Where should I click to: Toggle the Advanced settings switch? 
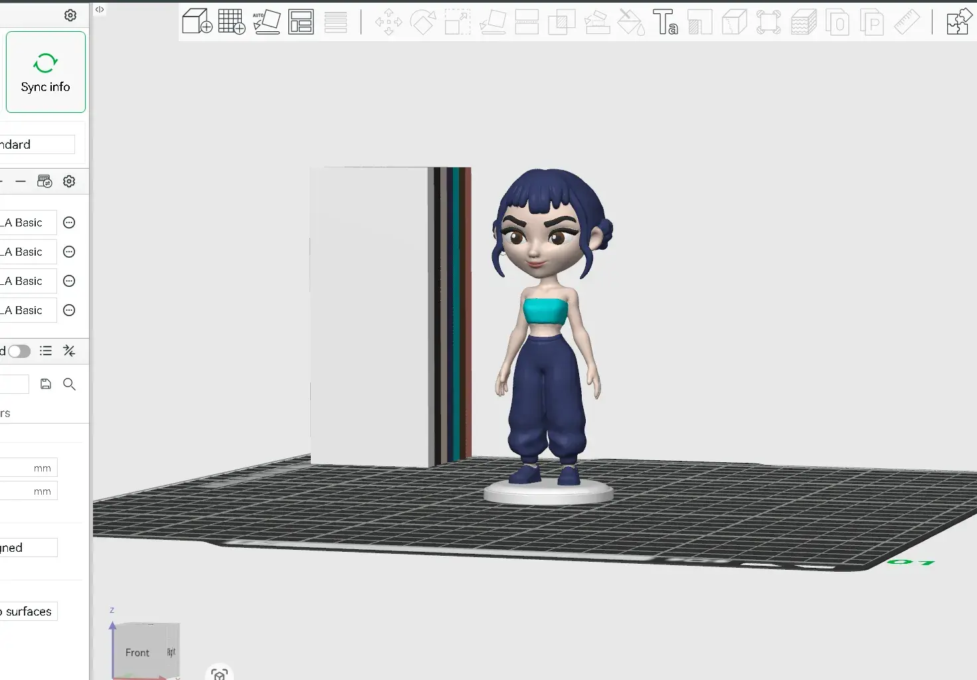point(19,351)
